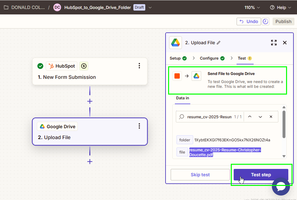Click the Help question-mark icon
Screen dimensions: 297x200
pos(272,7)
